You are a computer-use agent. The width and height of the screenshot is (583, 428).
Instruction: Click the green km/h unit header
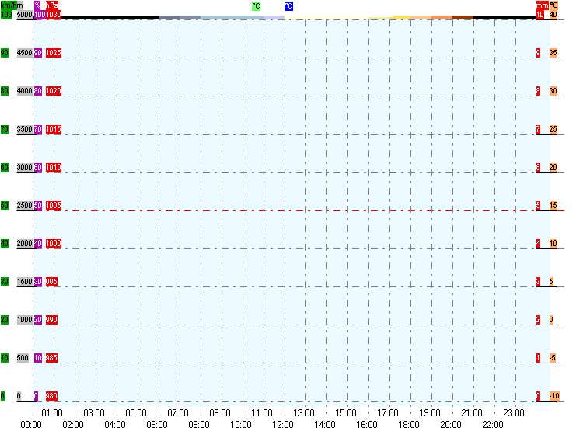(x=12, y=5)
